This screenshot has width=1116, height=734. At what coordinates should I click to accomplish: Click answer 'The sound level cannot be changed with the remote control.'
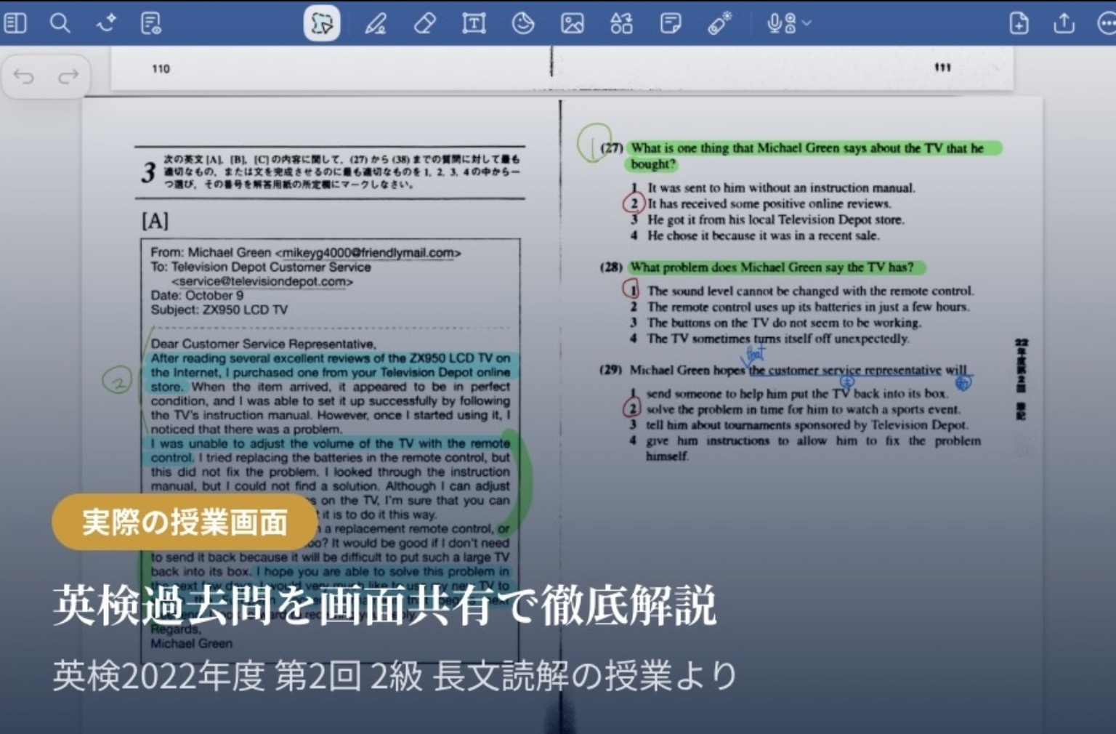click(810, 291)
